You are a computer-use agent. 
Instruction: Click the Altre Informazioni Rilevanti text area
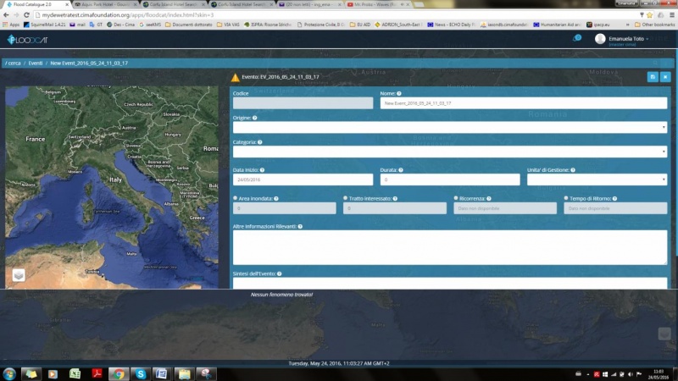(450, 247)
